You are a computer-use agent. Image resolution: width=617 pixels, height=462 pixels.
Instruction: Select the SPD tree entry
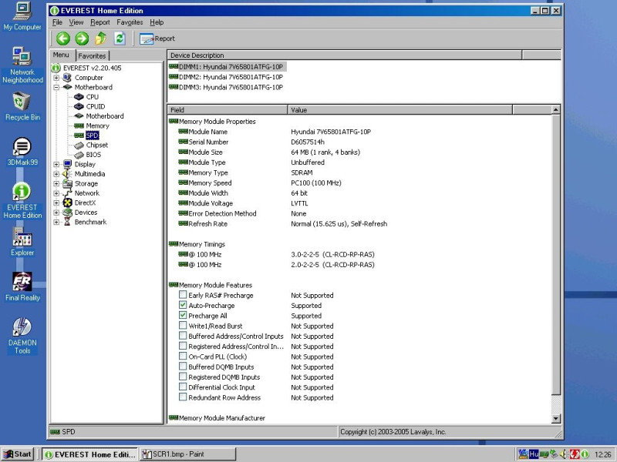point(92,136)
